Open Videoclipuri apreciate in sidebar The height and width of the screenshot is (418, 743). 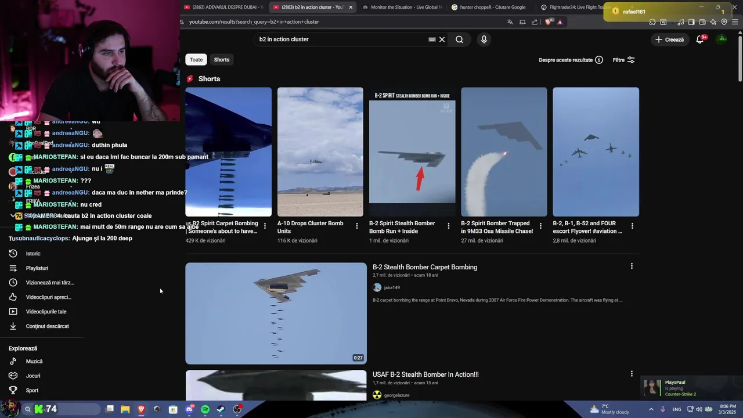[48, 297]
